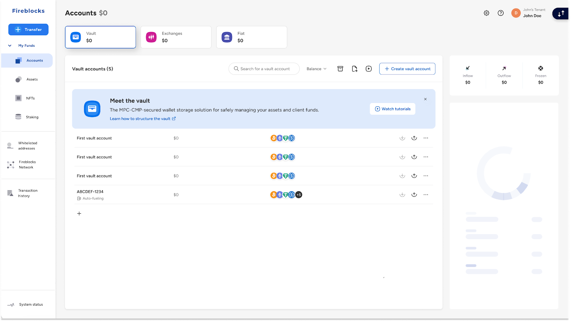Click the Inflow $0 stat
571x321 pixels.
[468, 76]
